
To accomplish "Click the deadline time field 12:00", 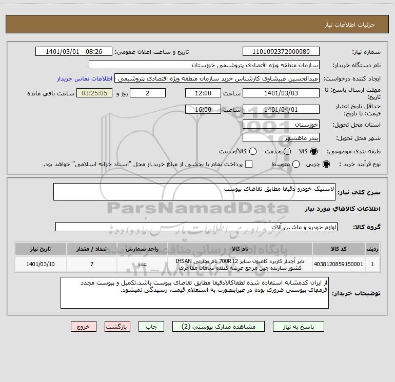I will pyautogui.click(x=203, y=93).
